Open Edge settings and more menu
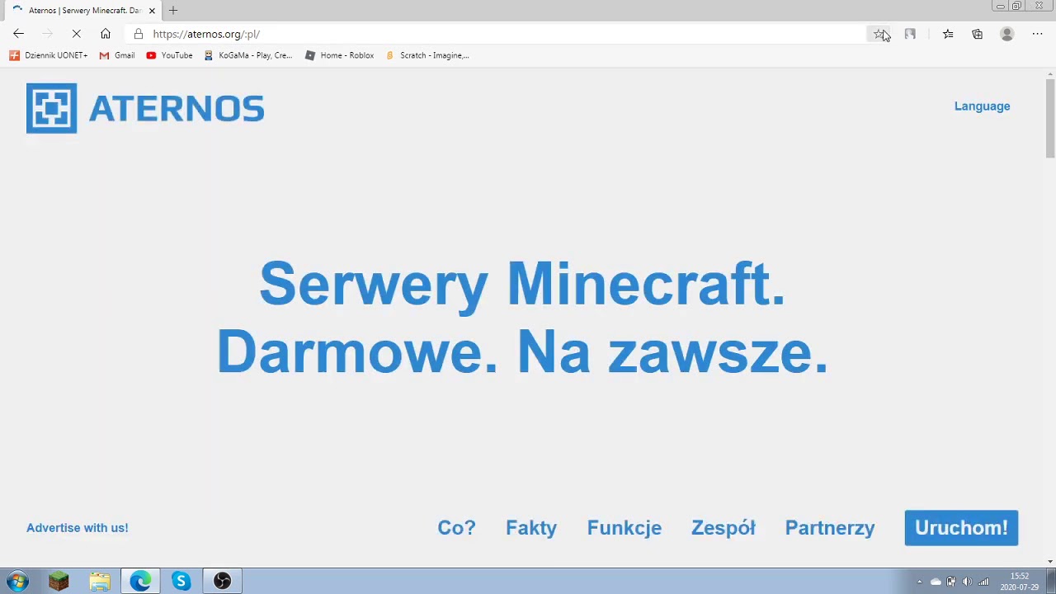 click(x=1037, y=34)
